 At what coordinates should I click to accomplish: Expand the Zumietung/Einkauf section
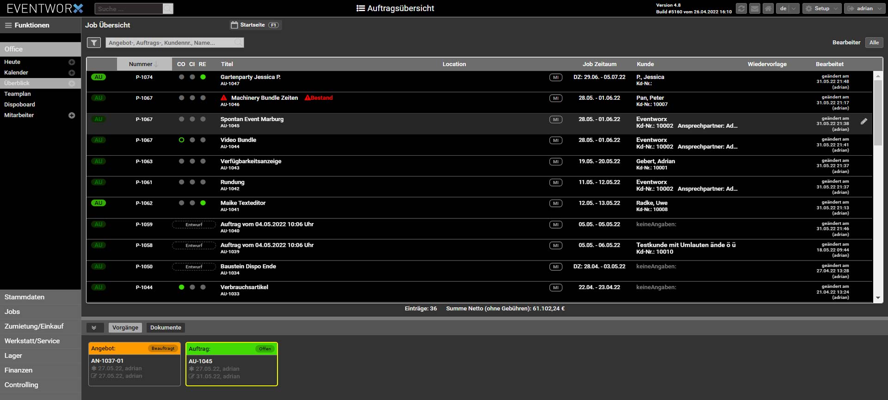click(x=40, y=326)
